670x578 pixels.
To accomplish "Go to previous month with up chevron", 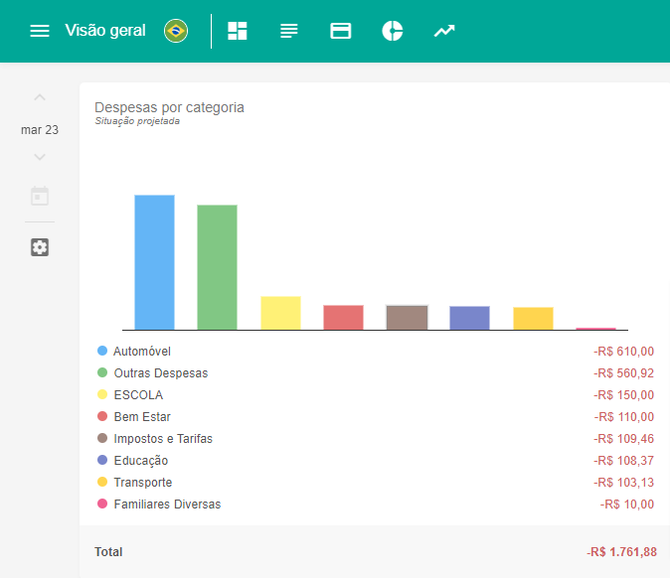I will (x=40, y=97).
